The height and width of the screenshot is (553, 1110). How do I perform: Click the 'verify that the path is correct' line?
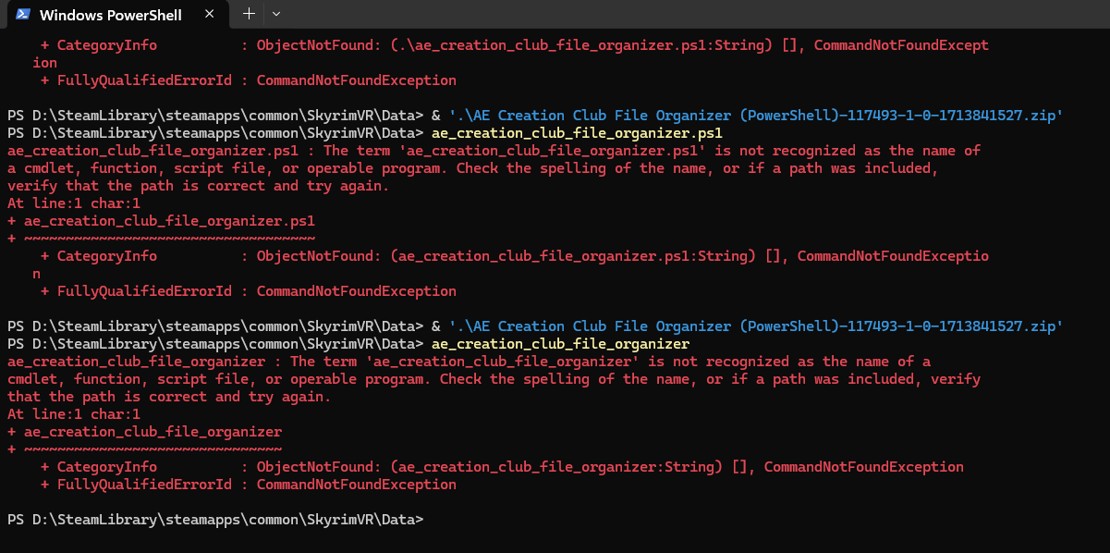pyautogui.click(x=198, y=186)
